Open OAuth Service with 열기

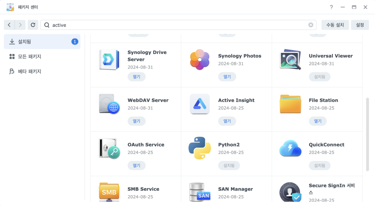tap(137, 165)
